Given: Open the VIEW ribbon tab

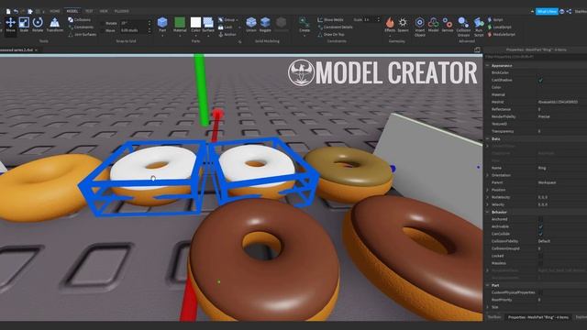Looking at the screenshot, I should coord(104,11).
